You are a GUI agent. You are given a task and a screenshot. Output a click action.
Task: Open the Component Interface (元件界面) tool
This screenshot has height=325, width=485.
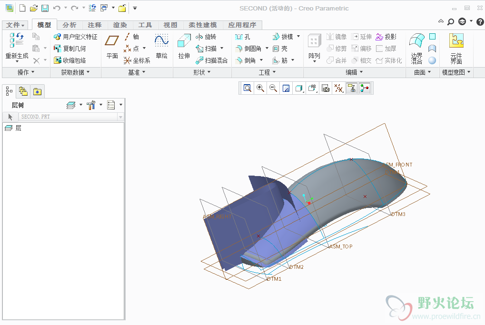tap(456, 48)
